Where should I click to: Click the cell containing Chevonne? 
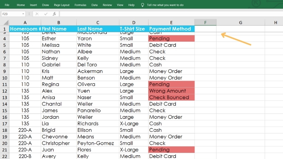point(59,137)
